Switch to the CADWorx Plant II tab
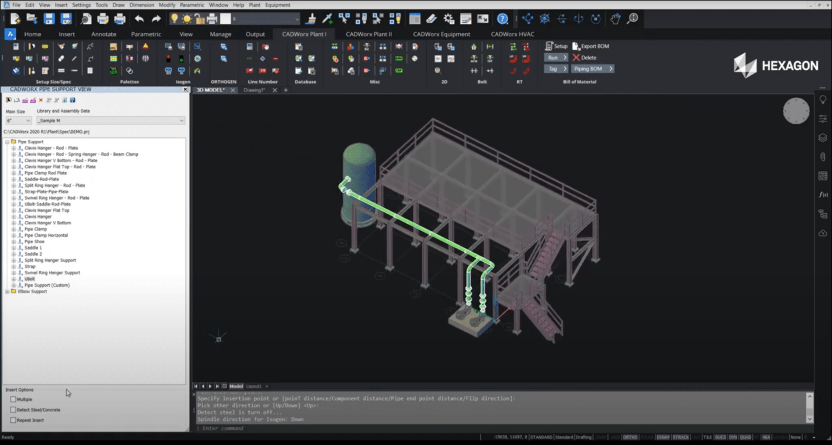 click(x=369, y=34)
